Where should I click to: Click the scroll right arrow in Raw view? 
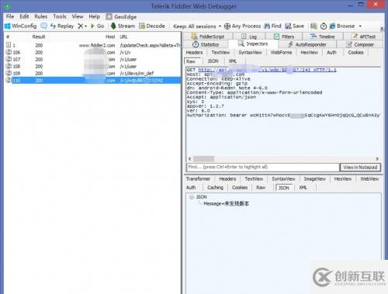pos(377,158)
